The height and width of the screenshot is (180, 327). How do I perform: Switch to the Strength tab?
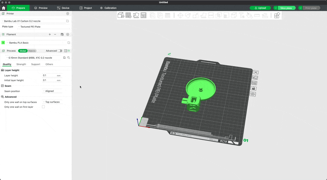click(21, 64)
